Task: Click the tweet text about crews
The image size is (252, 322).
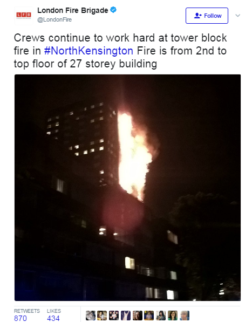Action: tap(120, 51)
